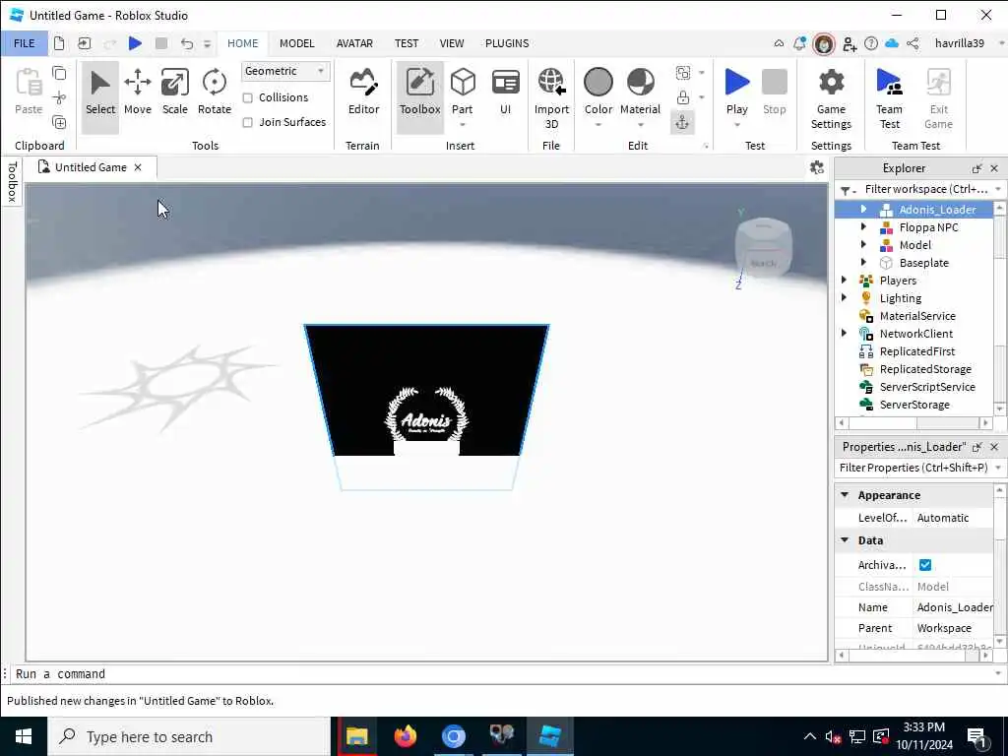Start Play test from ribbon
1008x756 pixels.
point(736,83)
